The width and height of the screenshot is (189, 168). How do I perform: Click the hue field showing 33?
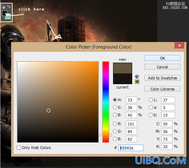click(131, 100)
